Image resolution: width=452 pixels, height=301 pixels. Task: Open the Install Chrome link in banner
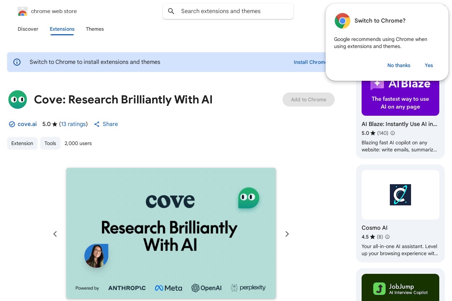(310, 62)
